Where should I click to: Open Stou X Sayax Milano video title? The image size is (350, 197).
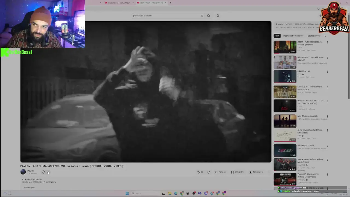pyautogui.click(x=310, y=161)
